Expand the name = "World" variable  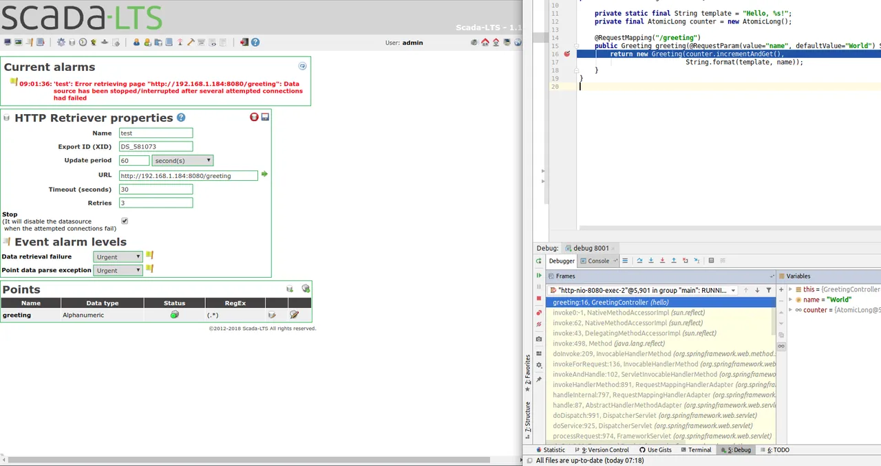point(790,300)
